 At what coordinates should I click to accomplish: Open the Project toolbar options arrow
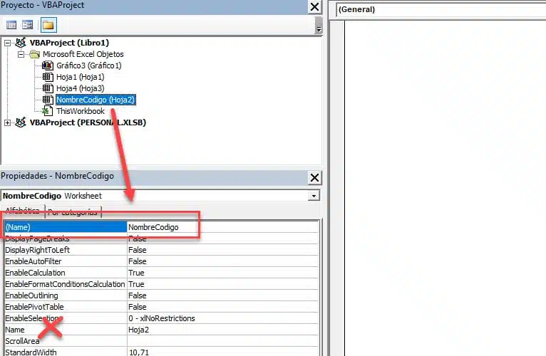tap(319, 25)
